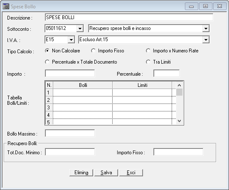Click the Elimina button
The width and height of the screenshot is (229, 190).
coord(81,173)
